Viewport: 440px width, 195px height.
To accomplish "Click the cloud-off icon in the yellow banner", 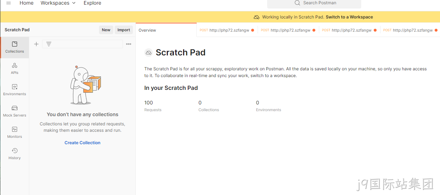I will [257, 17].
